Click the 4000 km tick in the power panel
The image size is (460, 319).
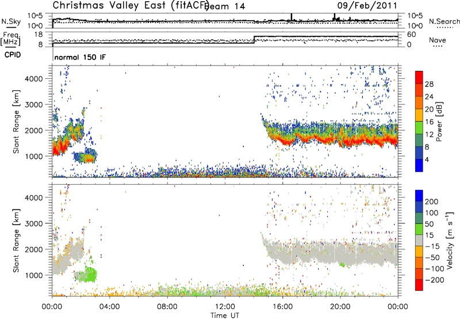(33, 79)
